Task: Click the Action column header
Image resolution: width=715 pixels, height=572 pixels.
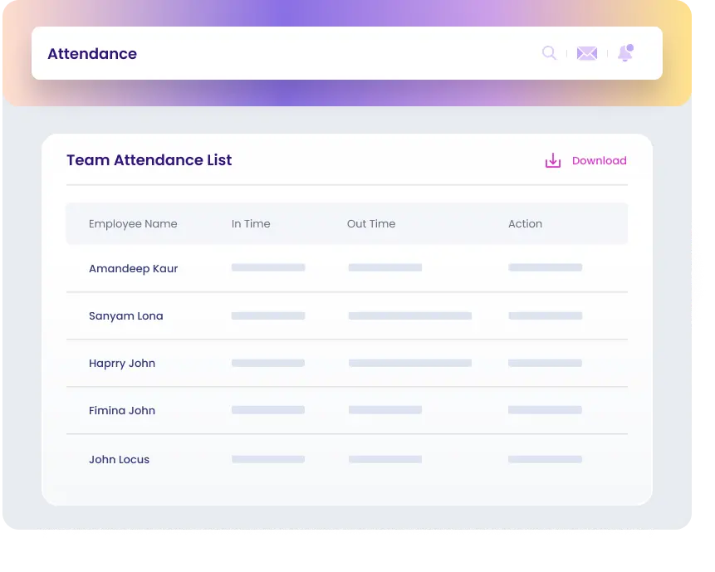Action: click(x=525, y=224)
